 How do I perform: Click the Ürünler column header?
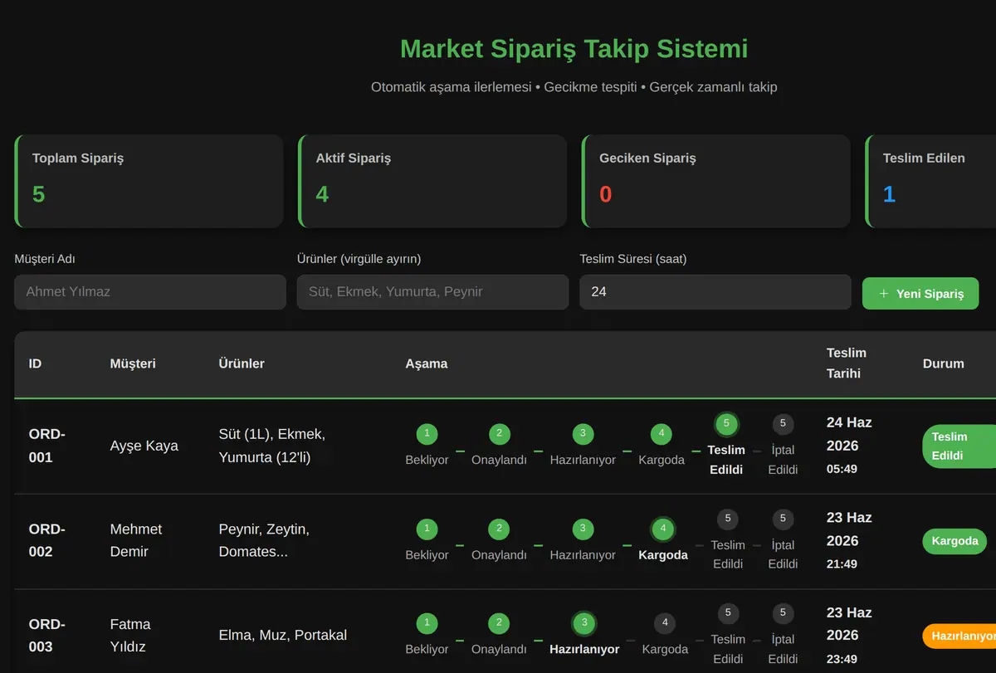[242, 363]
